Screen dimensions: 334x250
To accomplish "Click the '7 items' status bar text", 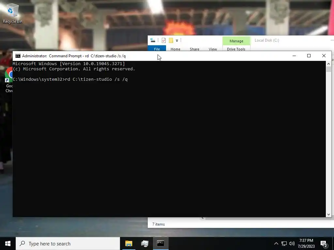I will point(159,224).
